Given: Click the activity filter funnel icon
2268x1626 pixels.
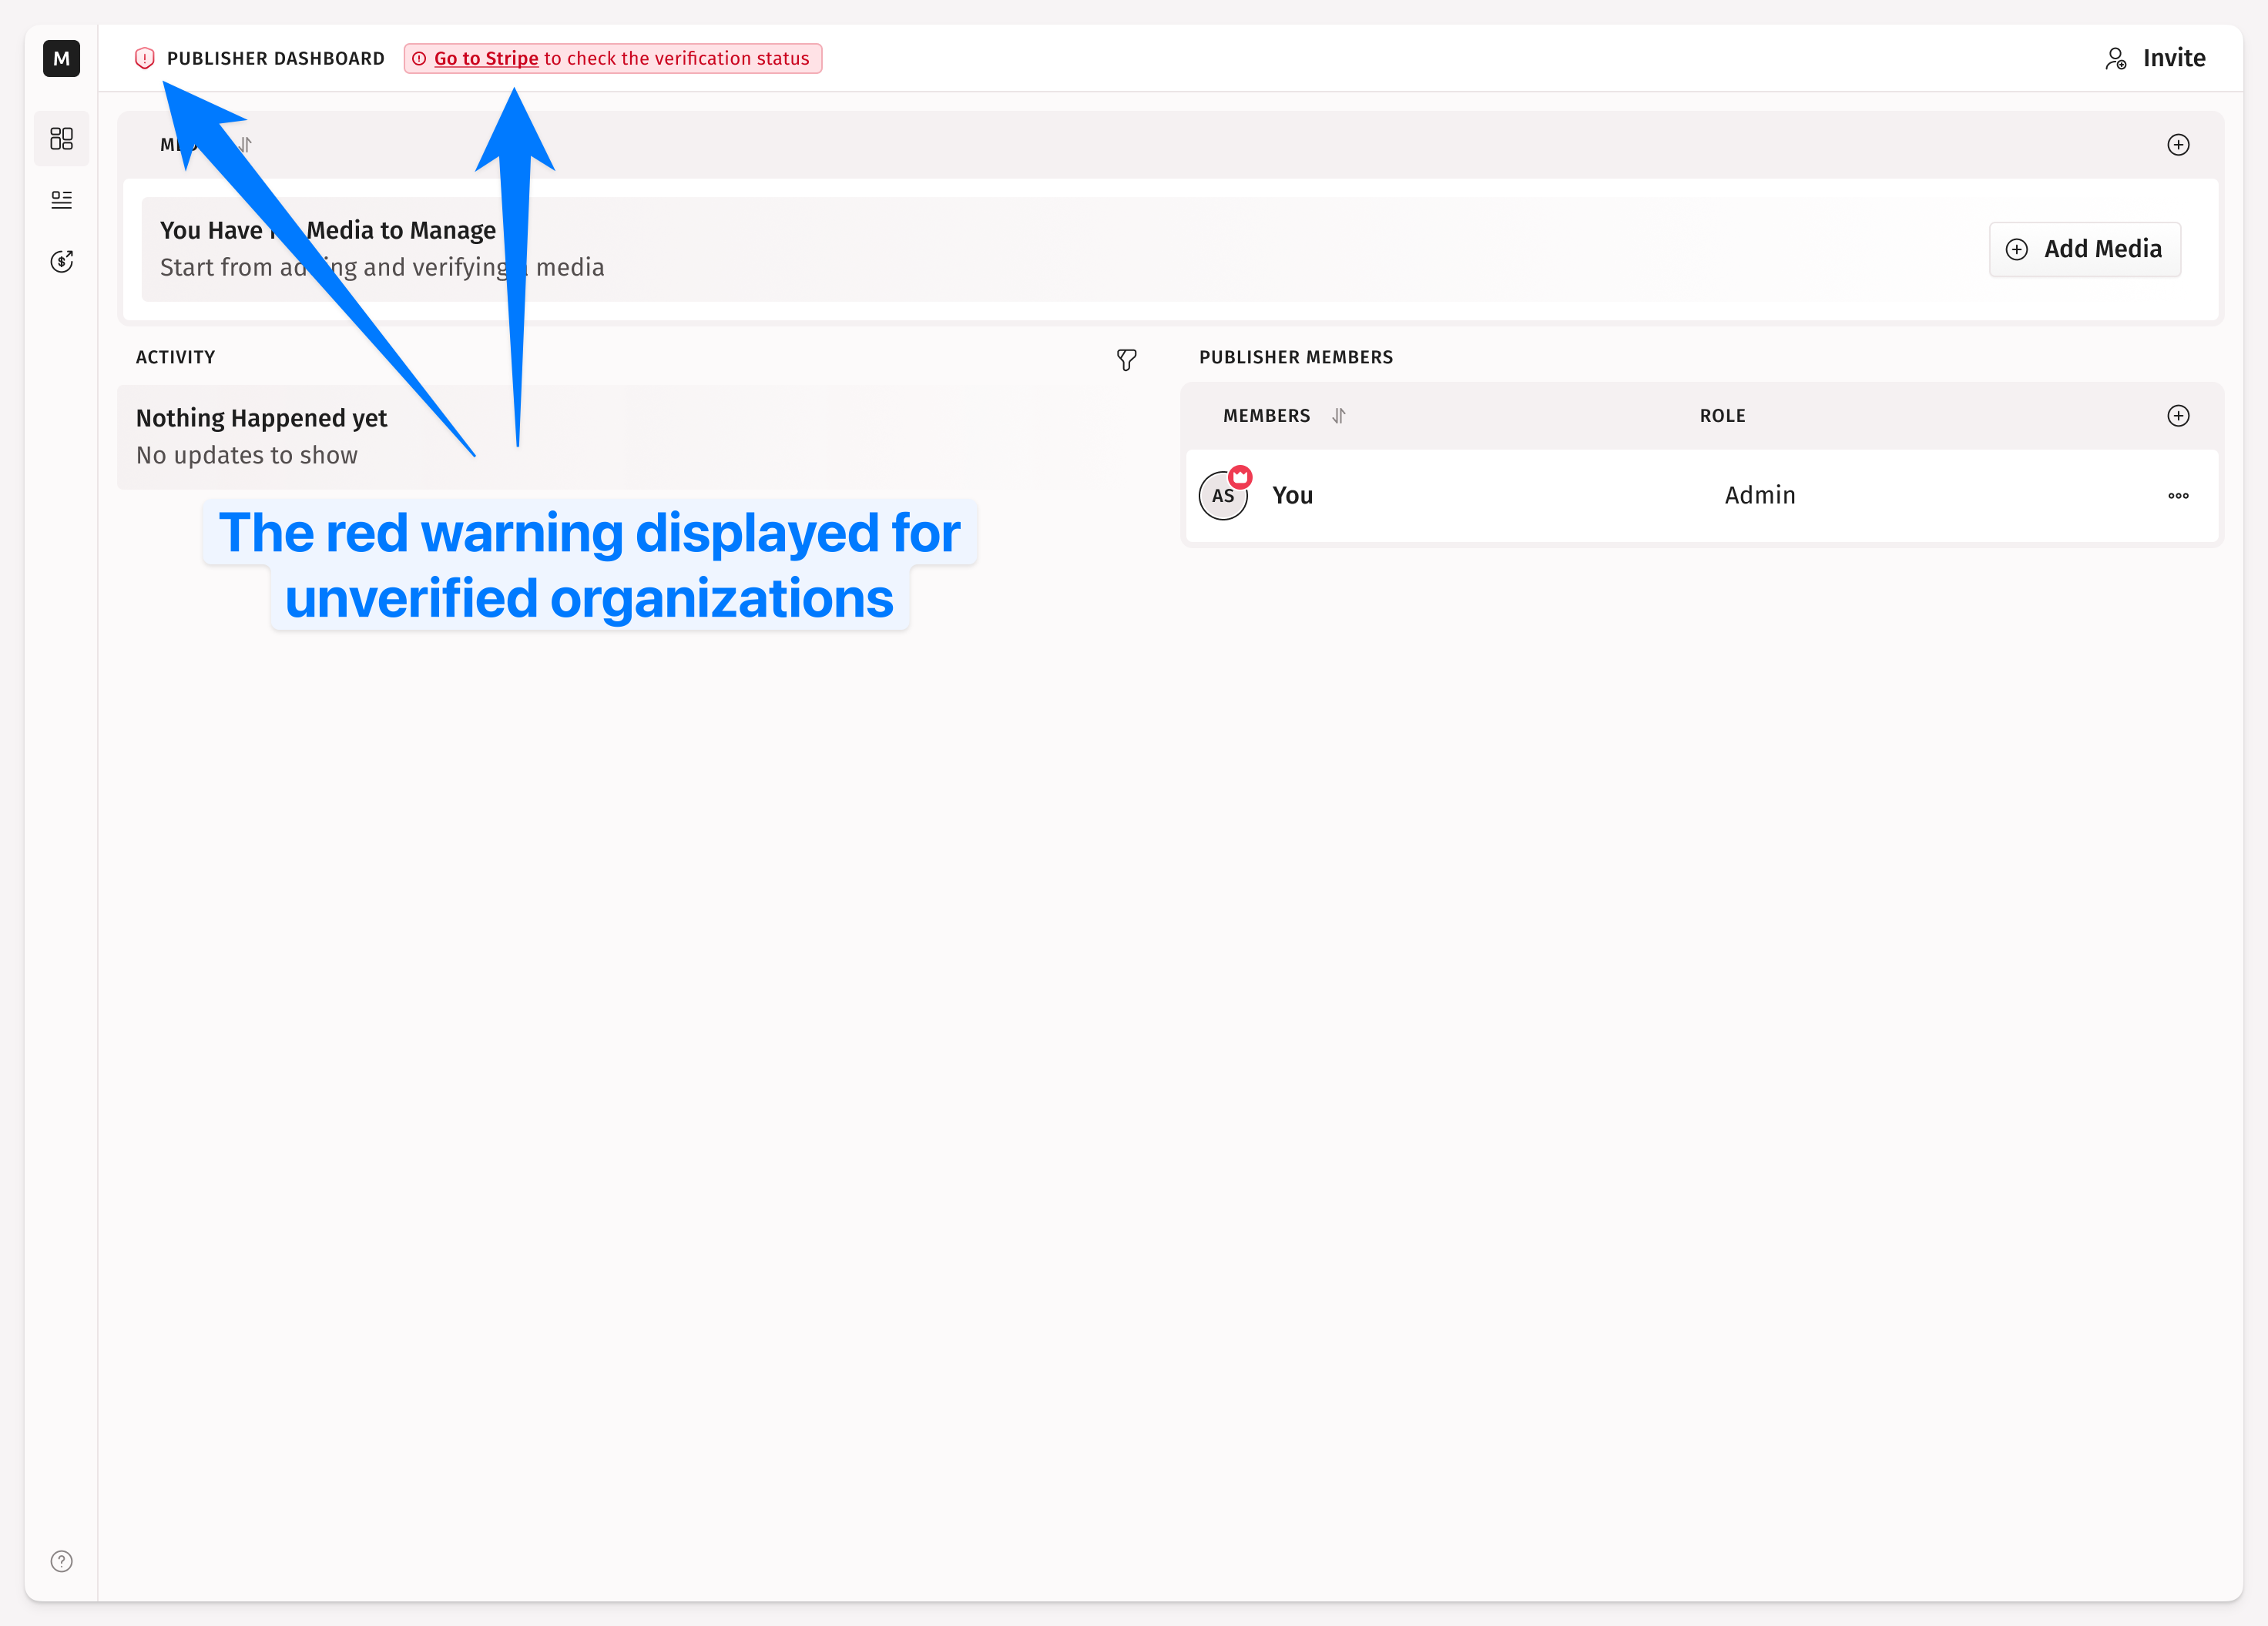Looking at the screenshot, I should pyautogui.click(x=1126, y=360).
